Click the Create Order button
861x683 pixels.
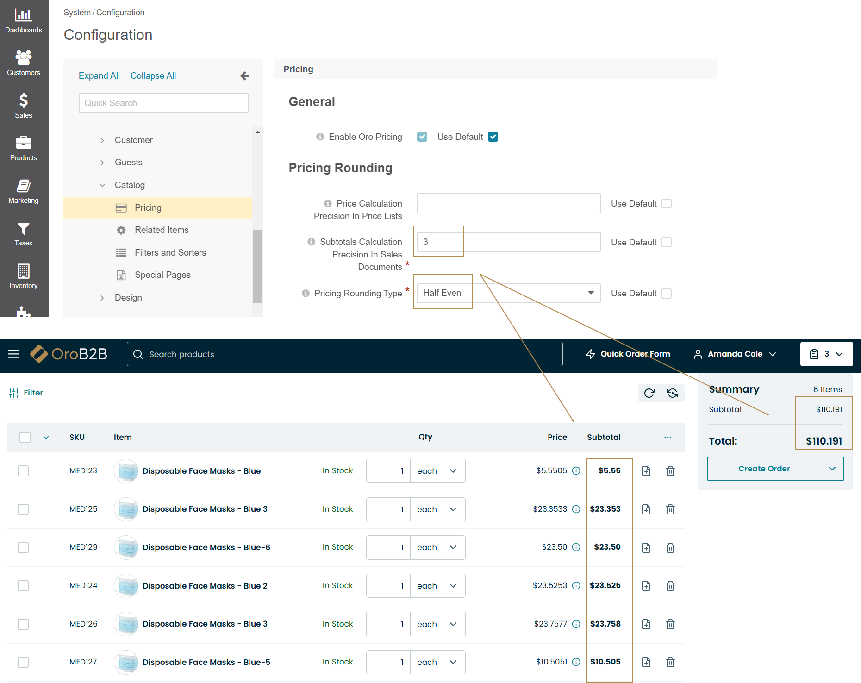[764, 469]
